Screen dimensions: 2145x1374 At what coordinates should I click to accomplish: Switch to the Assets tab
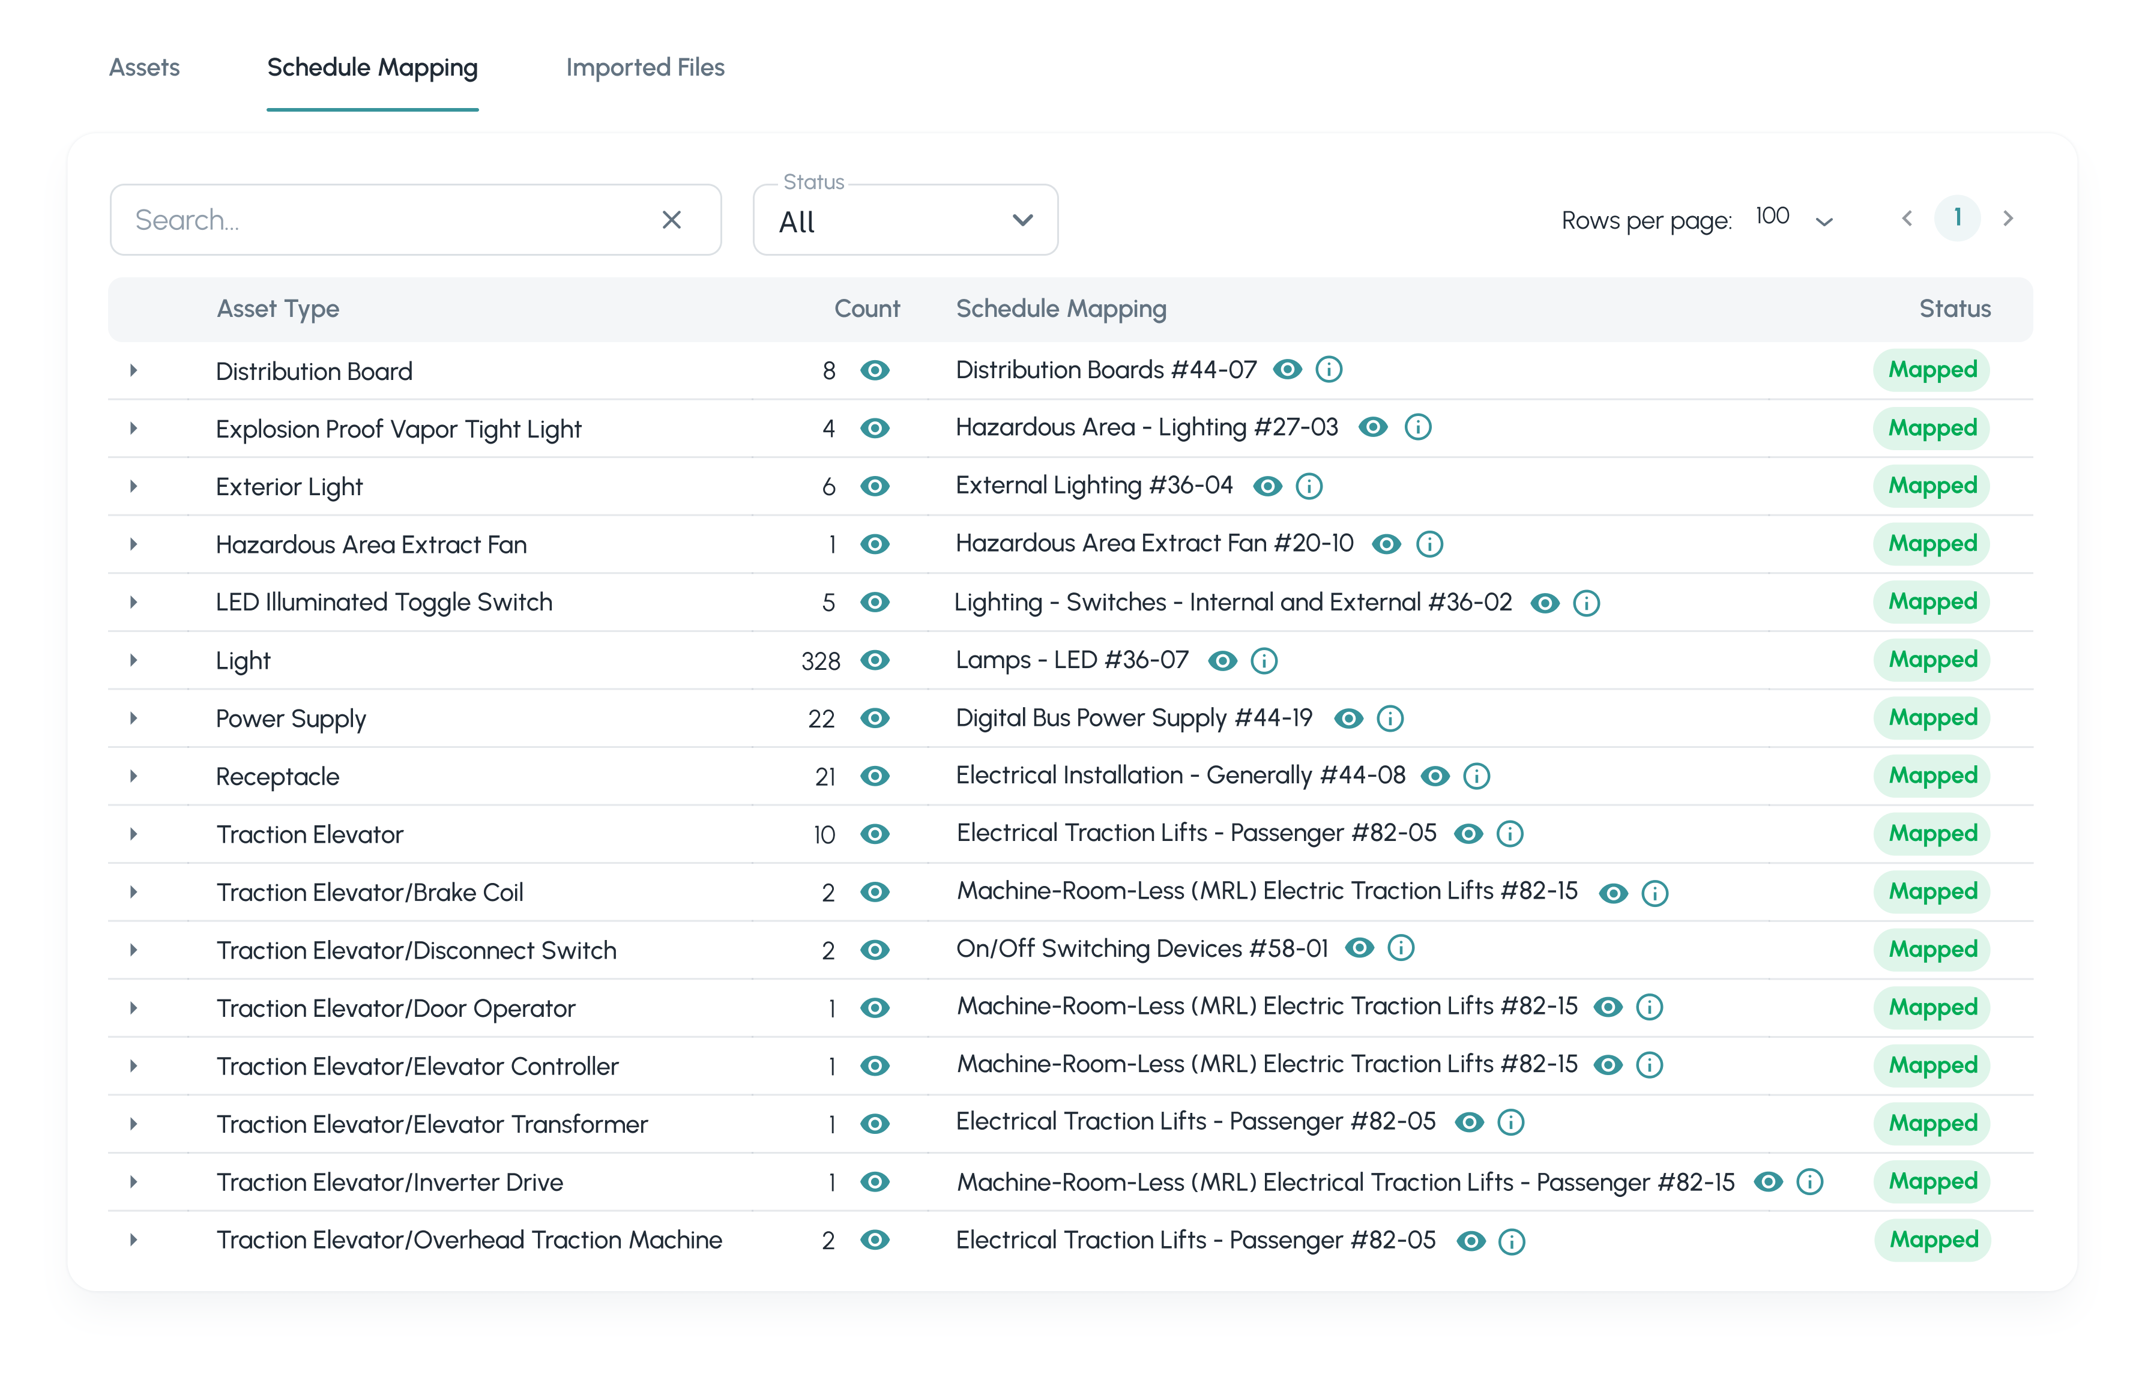pos(145,68)
